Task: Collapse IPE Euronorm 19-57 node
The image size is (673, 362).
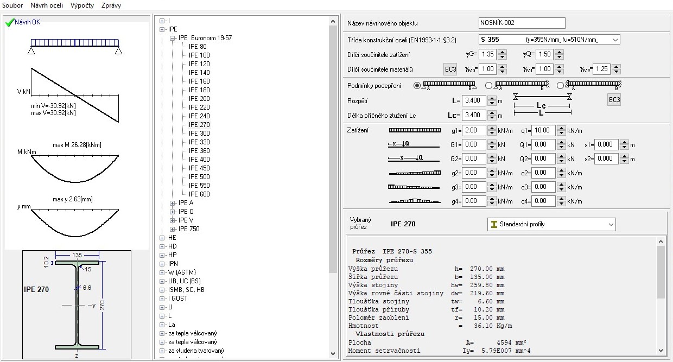Action: [x=172, y=38]
